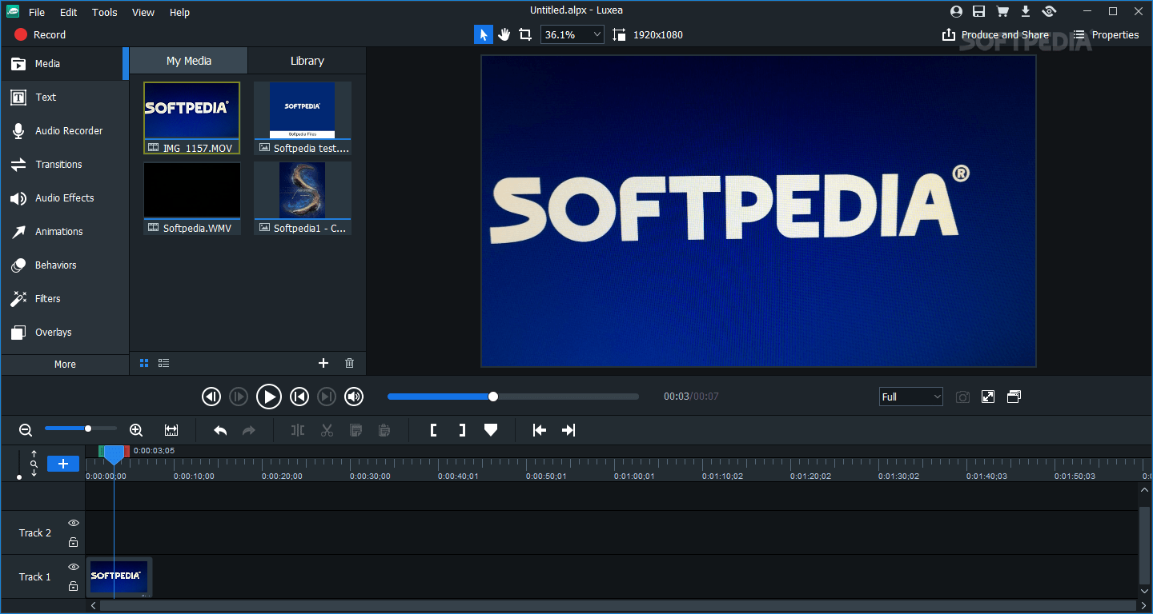
Task: Add new media with plus icon
Action: 323,363
